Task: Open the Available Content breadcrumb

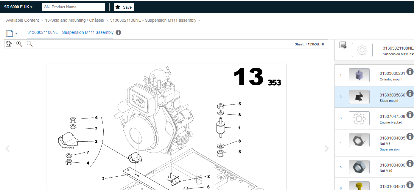Action: coord(23,20)
